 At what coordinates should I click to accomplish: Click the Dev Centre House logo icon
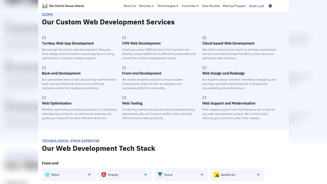tap(45, 6)
